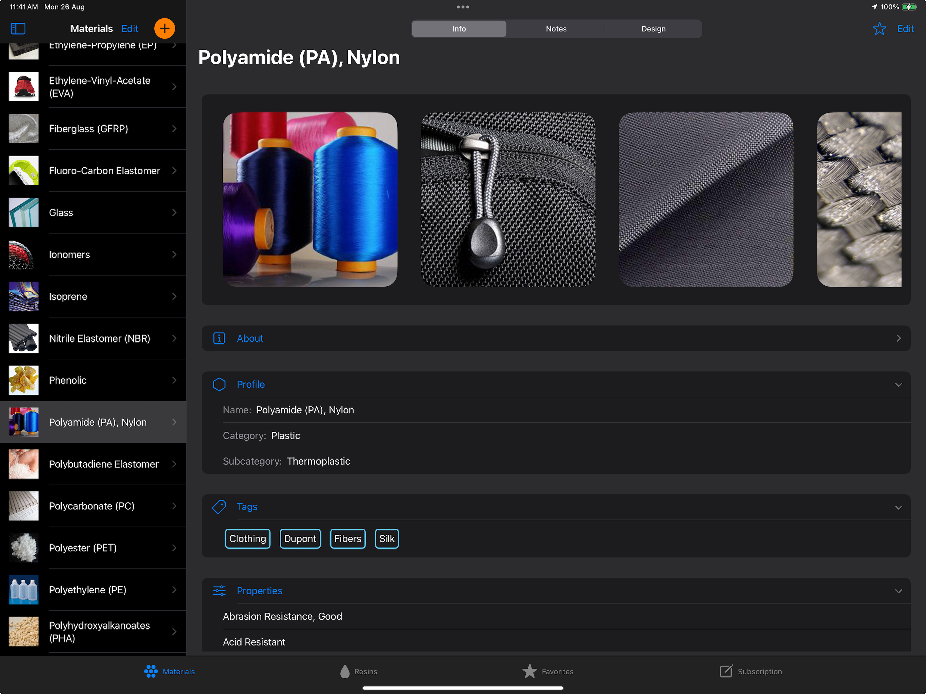The width and height of the screenshot is (926, 694).
Task: Toggle the Clothing tag
Action: tap(247, 539)
